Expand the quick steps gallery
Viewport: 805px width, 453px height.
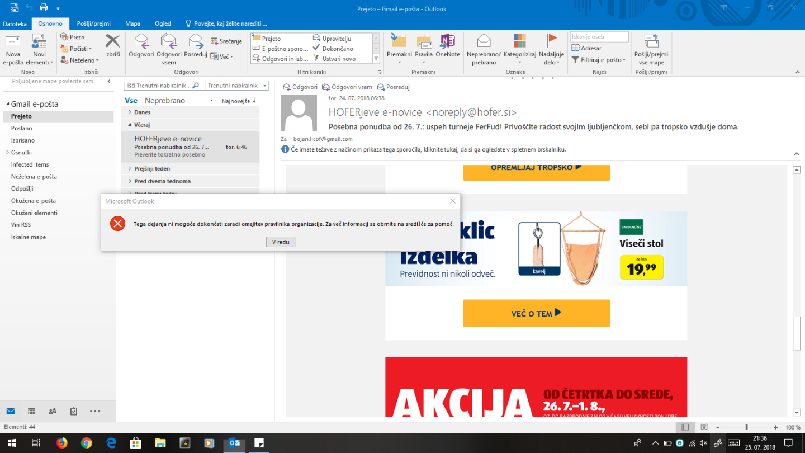376,59
